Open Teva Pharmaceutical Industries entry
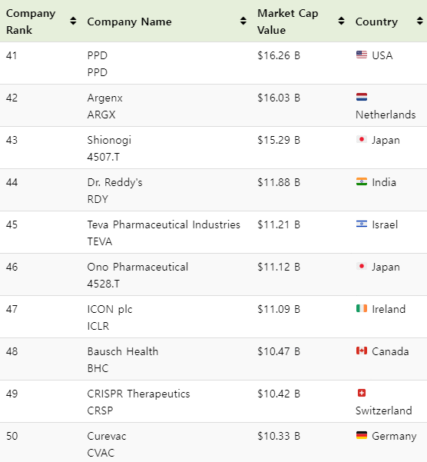The width and height of the screenshot is (427, 462). point(164,224)
